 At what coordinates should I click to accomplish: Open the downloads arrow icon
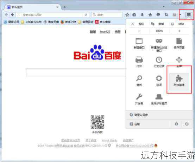pos(142,15)
